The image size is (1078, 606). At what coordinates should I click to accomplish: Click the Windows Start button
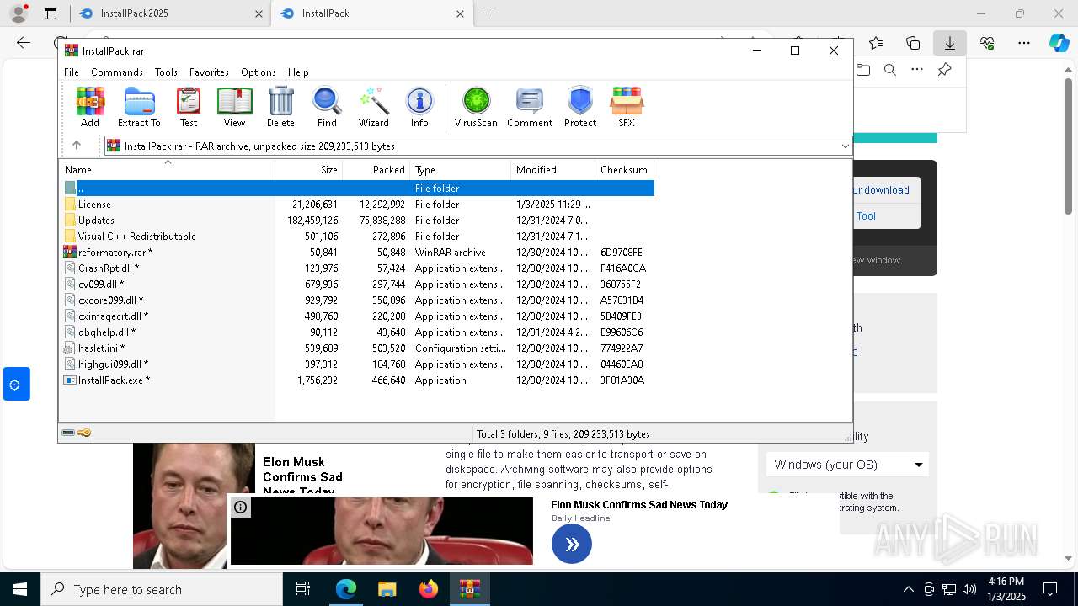click(x=20, y=589)
